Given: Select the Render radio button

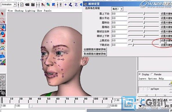Looking at the screenshot, I should coord(152,74).
